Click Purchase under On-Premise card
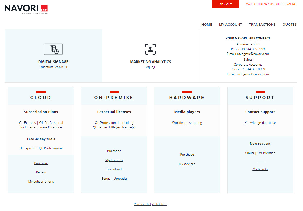303x211 pixels. point(114,151)
